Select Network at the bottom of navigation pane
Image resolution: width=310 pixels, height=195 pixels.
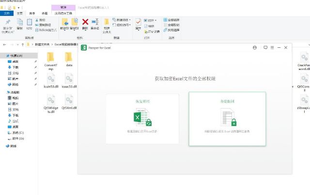click(x=11, y=146)
